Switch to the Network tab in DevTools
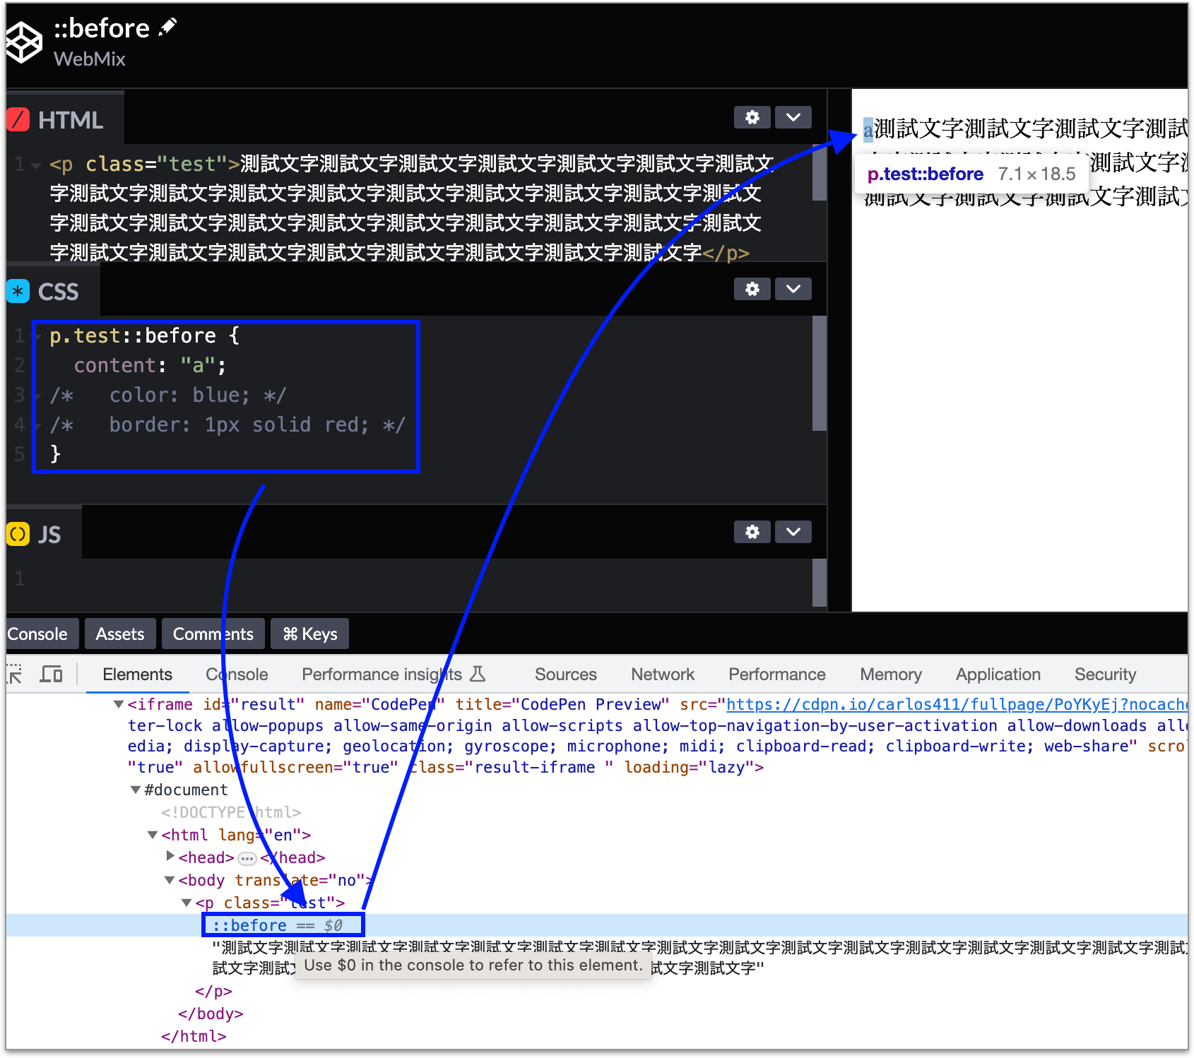 662,674
